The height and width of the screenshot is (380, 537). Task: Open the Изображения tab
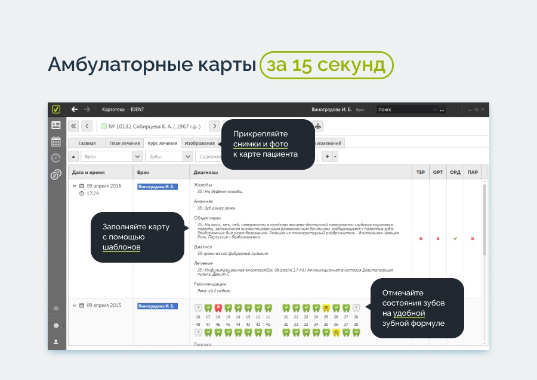click(x=200, y=143)
